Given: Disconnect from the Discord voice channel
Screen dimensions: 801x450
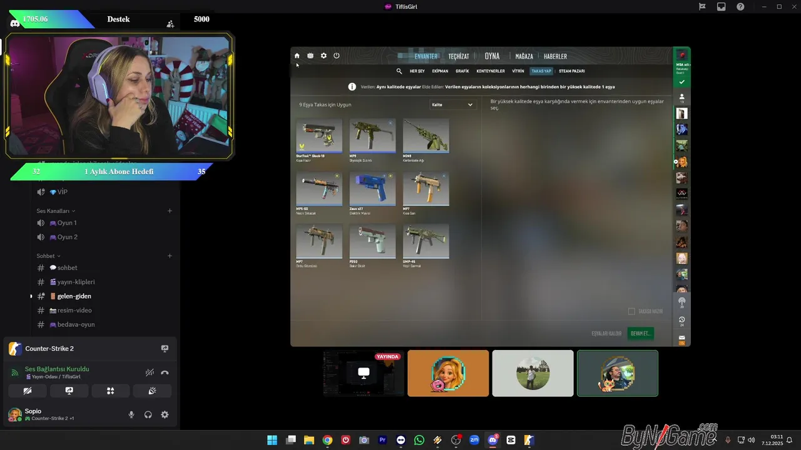Looking at the screenshot, I should click(x=165, y=372).
